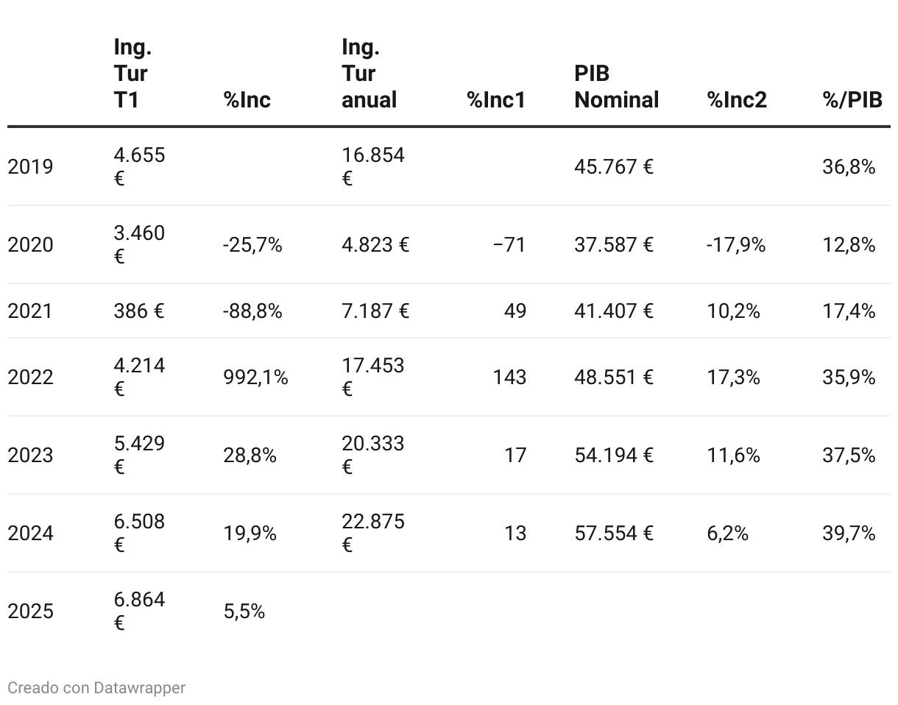Click the 5,5% value in 2025 row

(244, 612)
